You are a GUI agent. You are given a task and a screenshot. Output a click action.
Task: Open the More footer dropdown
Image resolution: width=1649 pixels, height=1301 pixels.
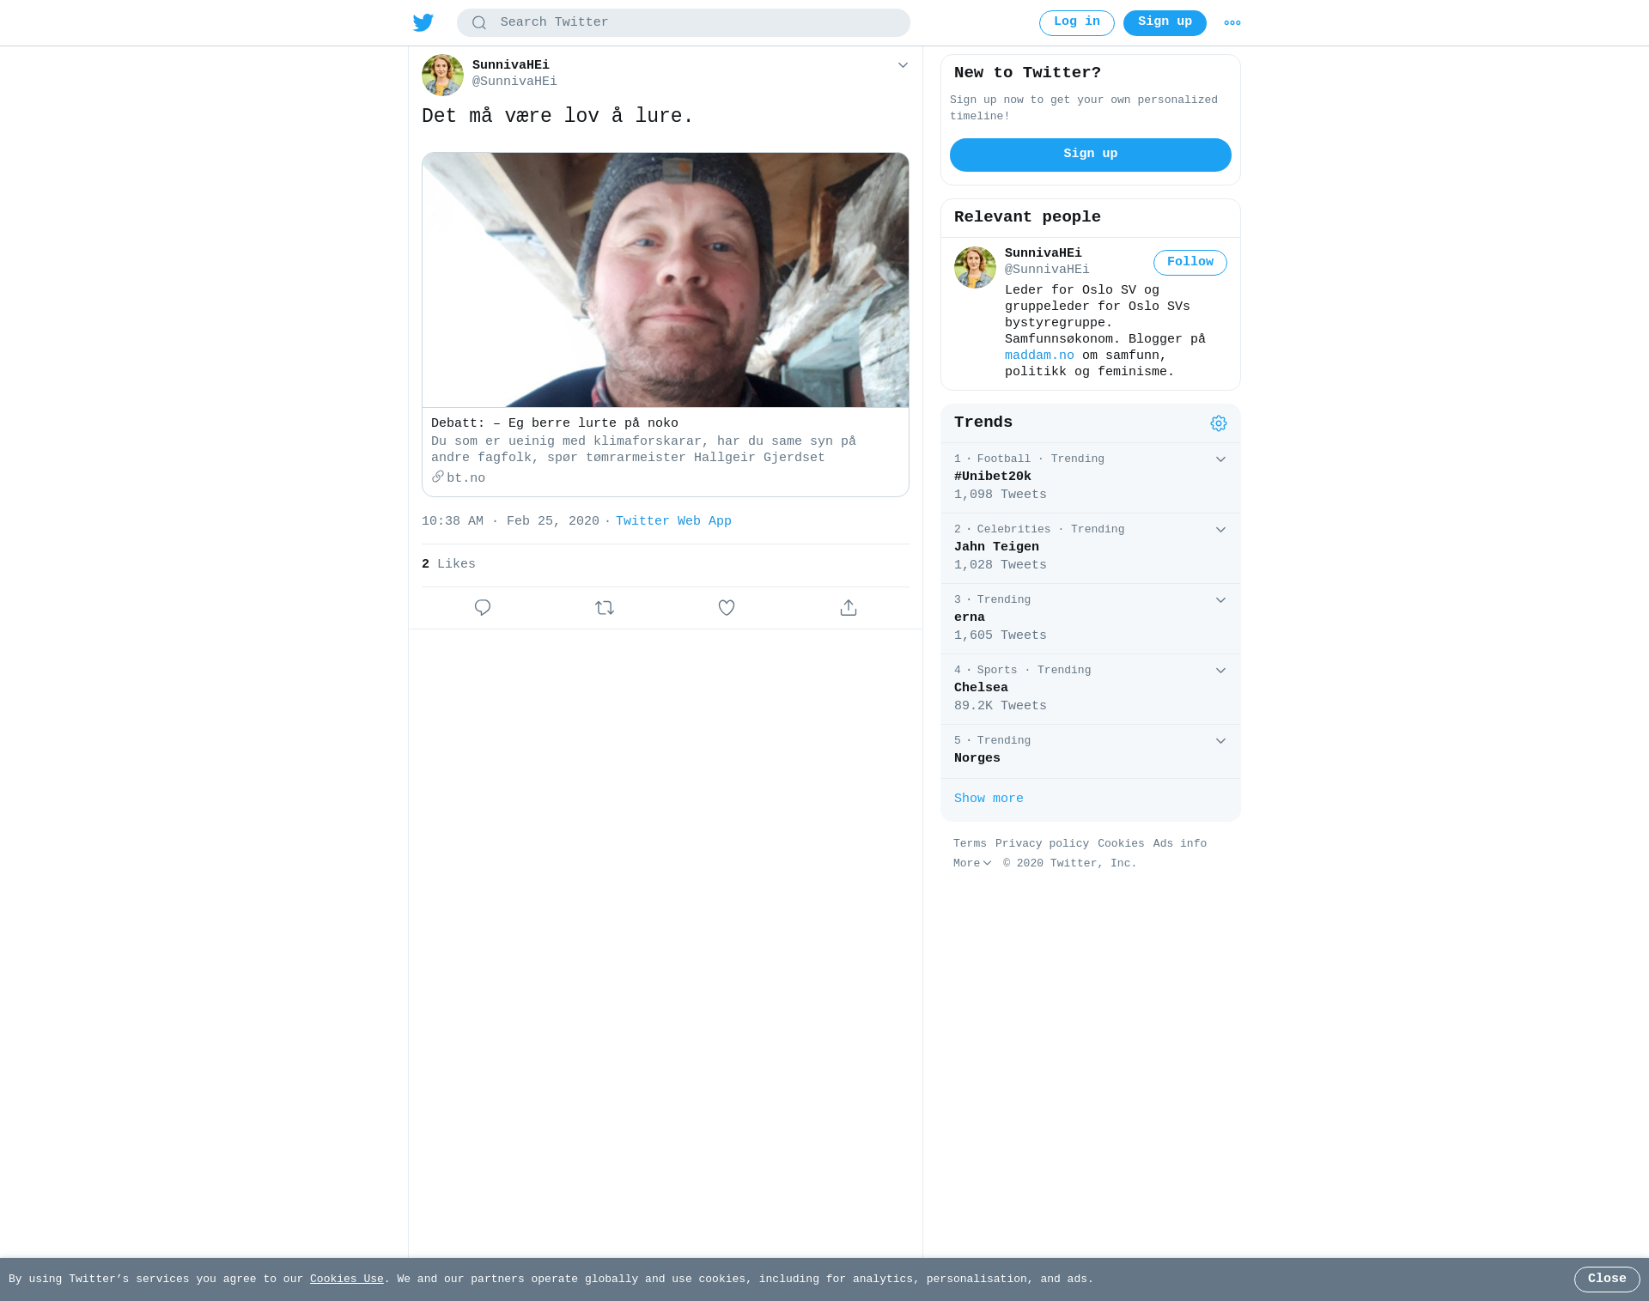click(x=972, y=864)
